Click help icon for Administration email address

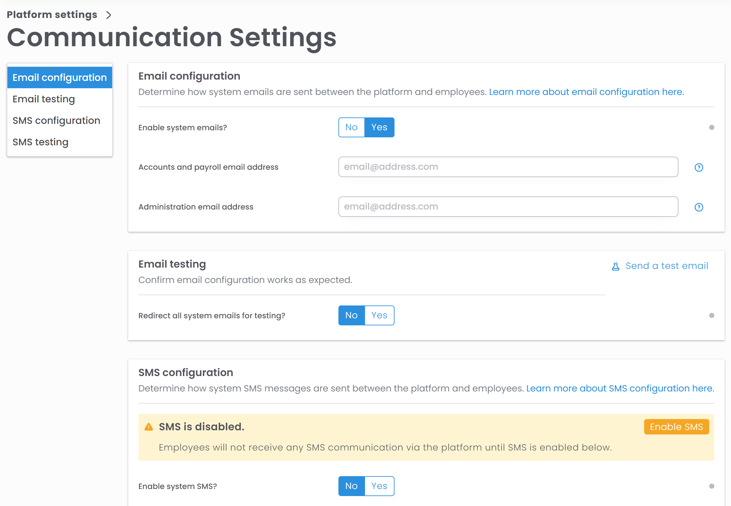click(x=699, y=207)
